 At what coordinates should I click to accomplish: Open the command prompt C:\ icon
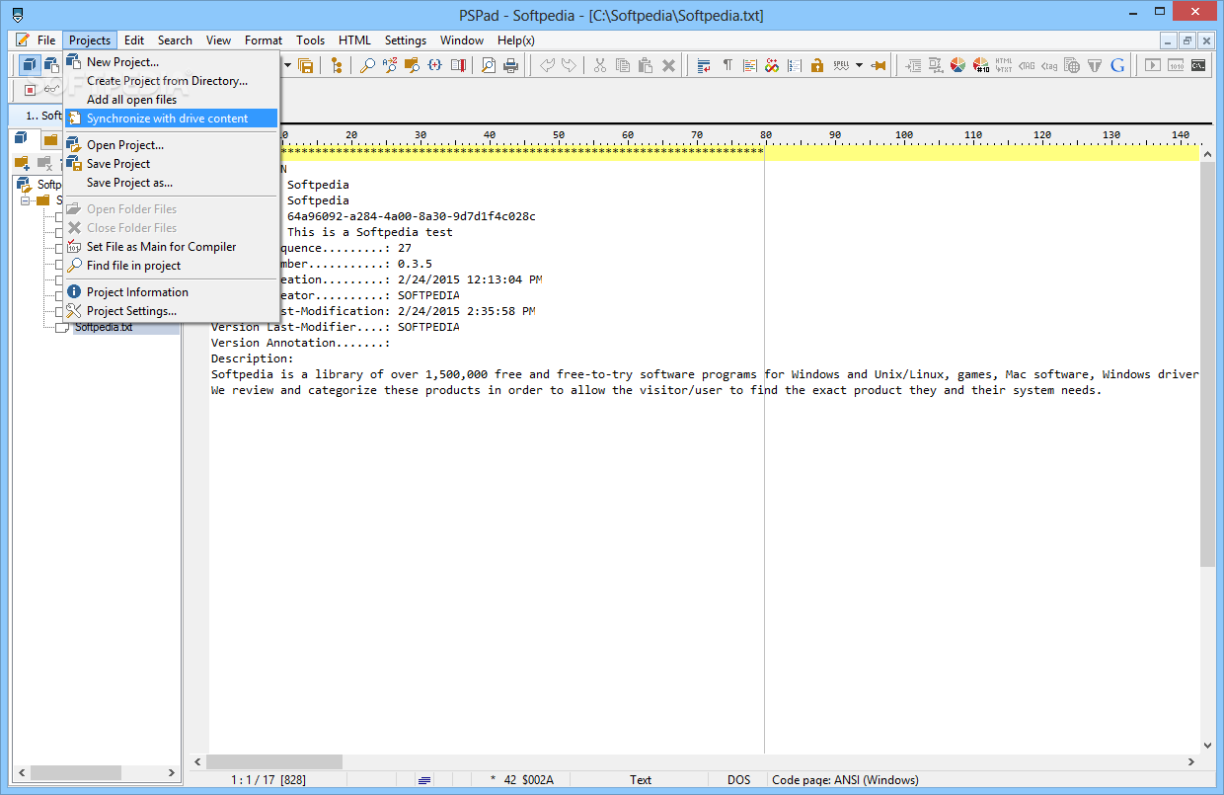point(1198,65)
